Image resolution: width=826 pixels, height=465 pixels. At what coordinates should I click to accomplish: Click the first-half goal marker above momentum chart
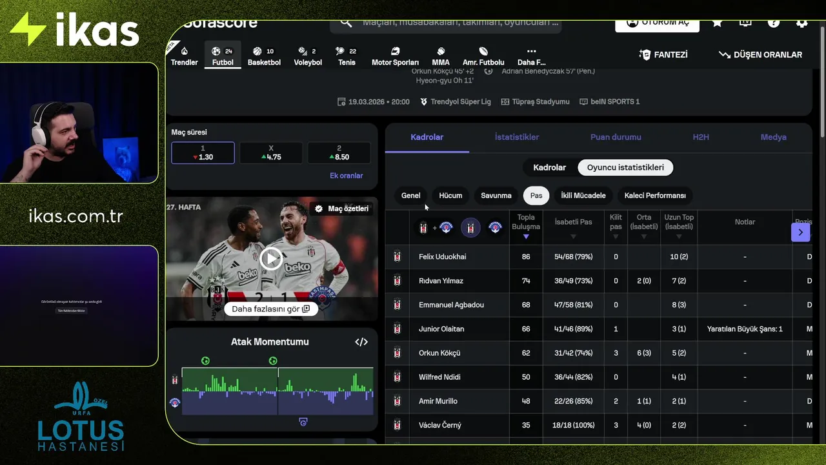click(205, 361)
